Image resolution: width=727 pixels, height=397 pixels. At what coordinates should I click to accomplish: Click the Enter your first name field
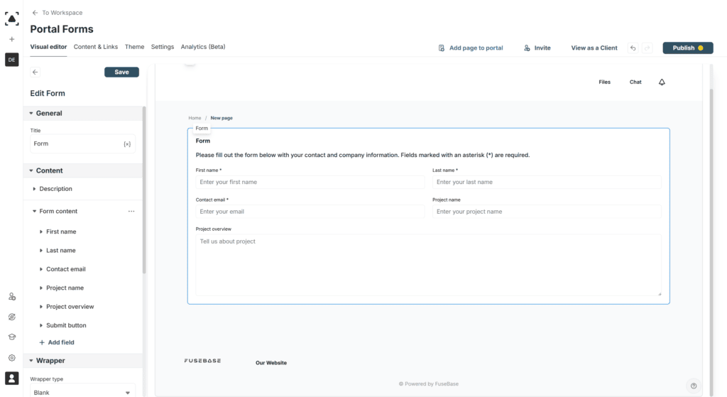click(310, 183)
